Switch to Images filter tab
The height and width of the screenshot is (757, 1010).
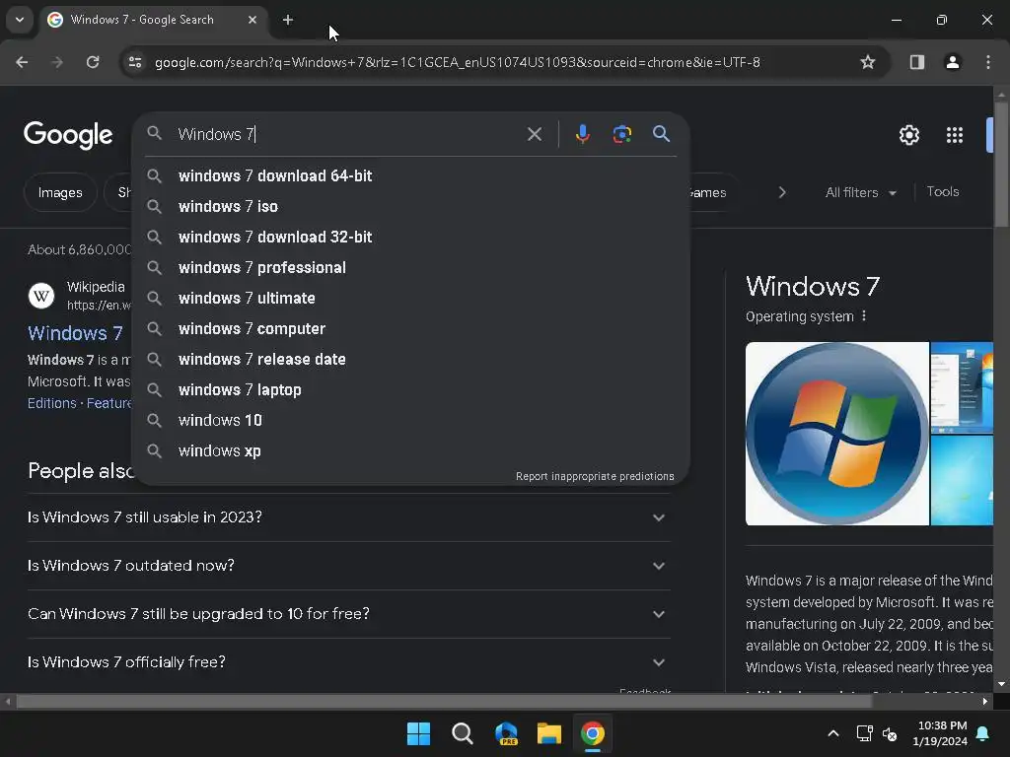coord(60,192)
